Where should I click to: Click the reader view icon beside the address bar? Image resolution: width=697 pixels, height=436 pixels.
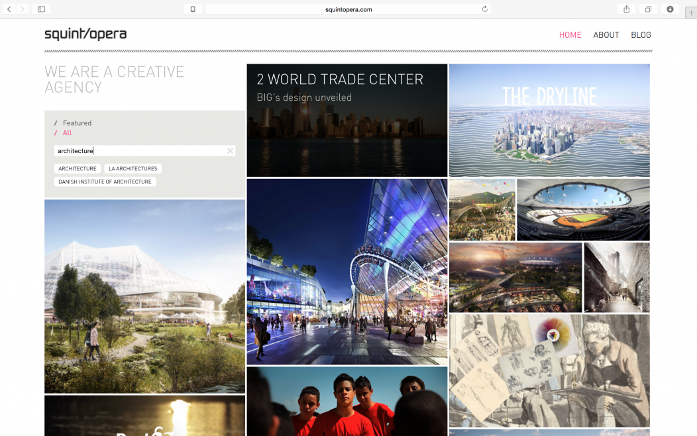point(193,9)
